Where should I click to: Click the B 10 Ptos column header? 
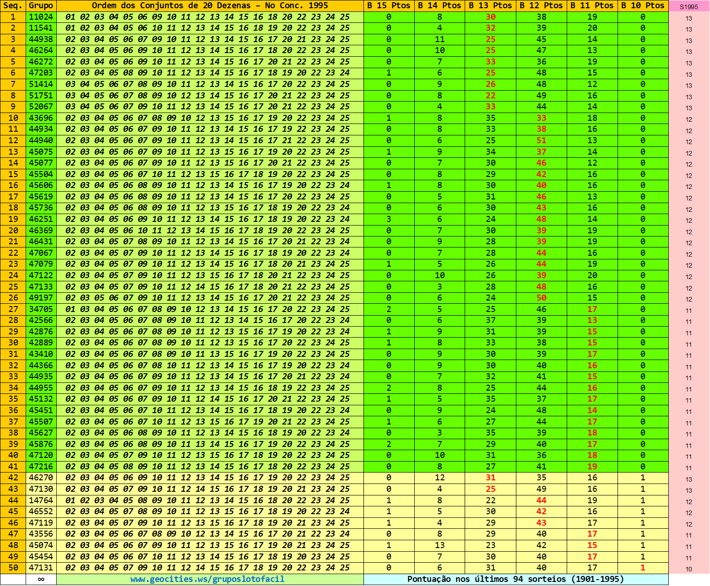pos(642,6)
